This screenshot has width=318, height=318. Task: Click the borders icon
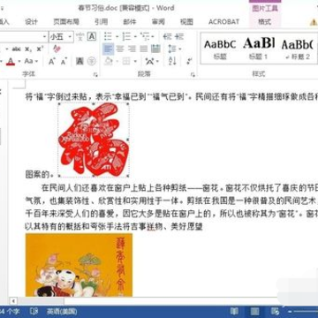pyautogui.click(x=126, y=61)
